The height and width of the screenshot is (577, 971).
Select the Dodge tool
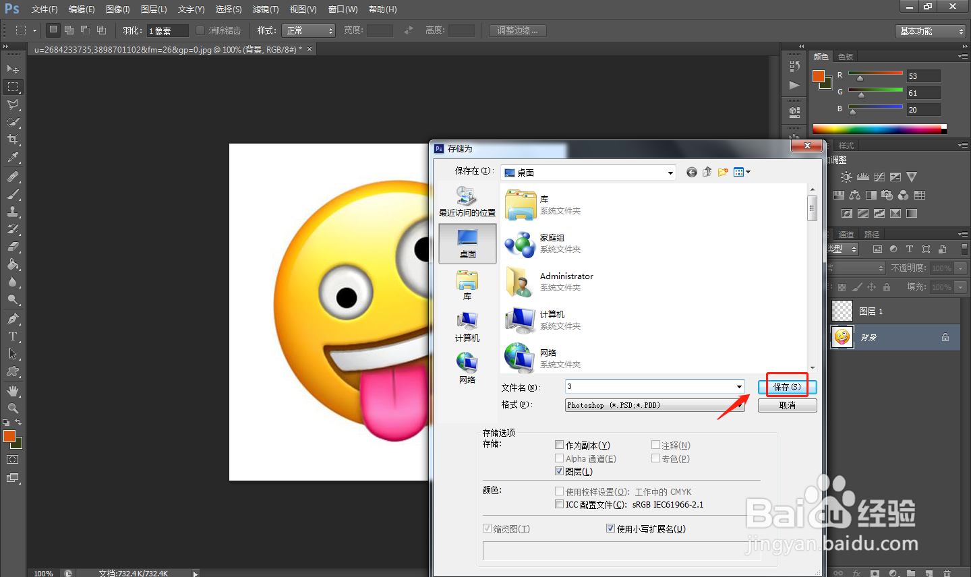point(13,299)
